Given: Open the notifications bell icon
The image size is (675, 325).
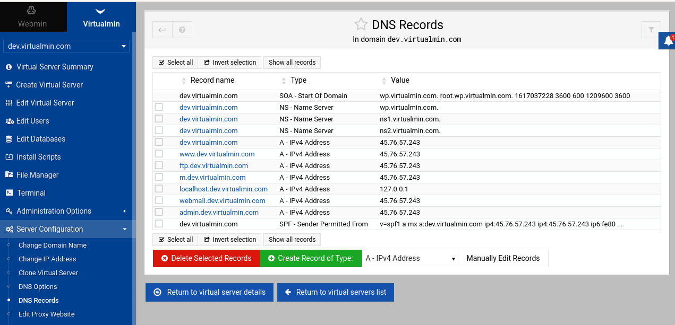Looking at the screenshot, I should click(668, 41).
